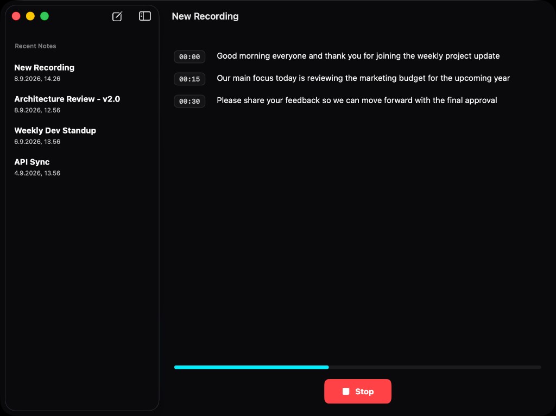This screenshot has height=416, width=556.
Task: Select the line starting 'Good morning everyone'
Action: pos(358,56)
